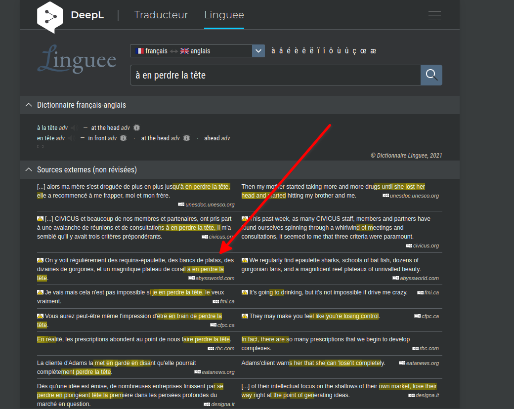Click the search field containing "à en perdre la tête"
The height and width of the screenshot is (409, 514).
point(275,75)
